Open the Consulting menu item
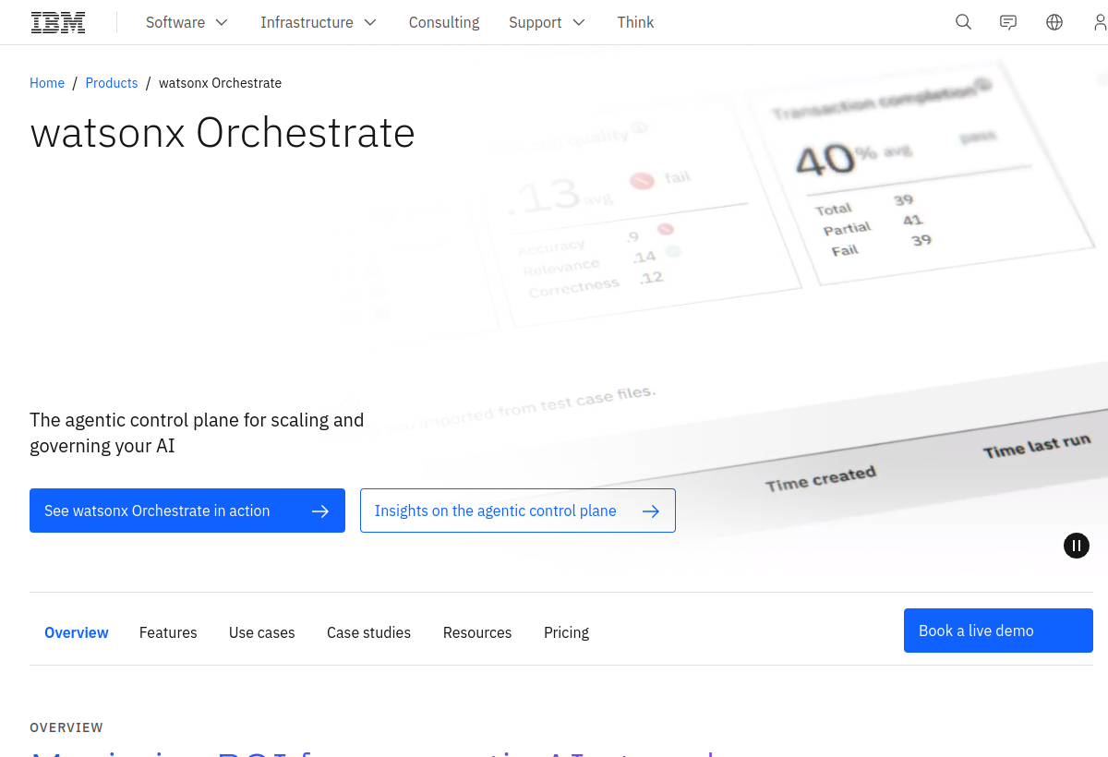The height and width of the screenshot is (757, 1108). pyautogui.click(x=444, y=22)
